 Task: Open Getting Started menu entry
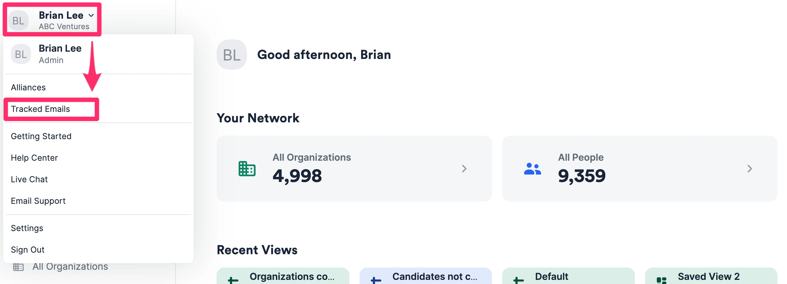[x=41, y=136]
